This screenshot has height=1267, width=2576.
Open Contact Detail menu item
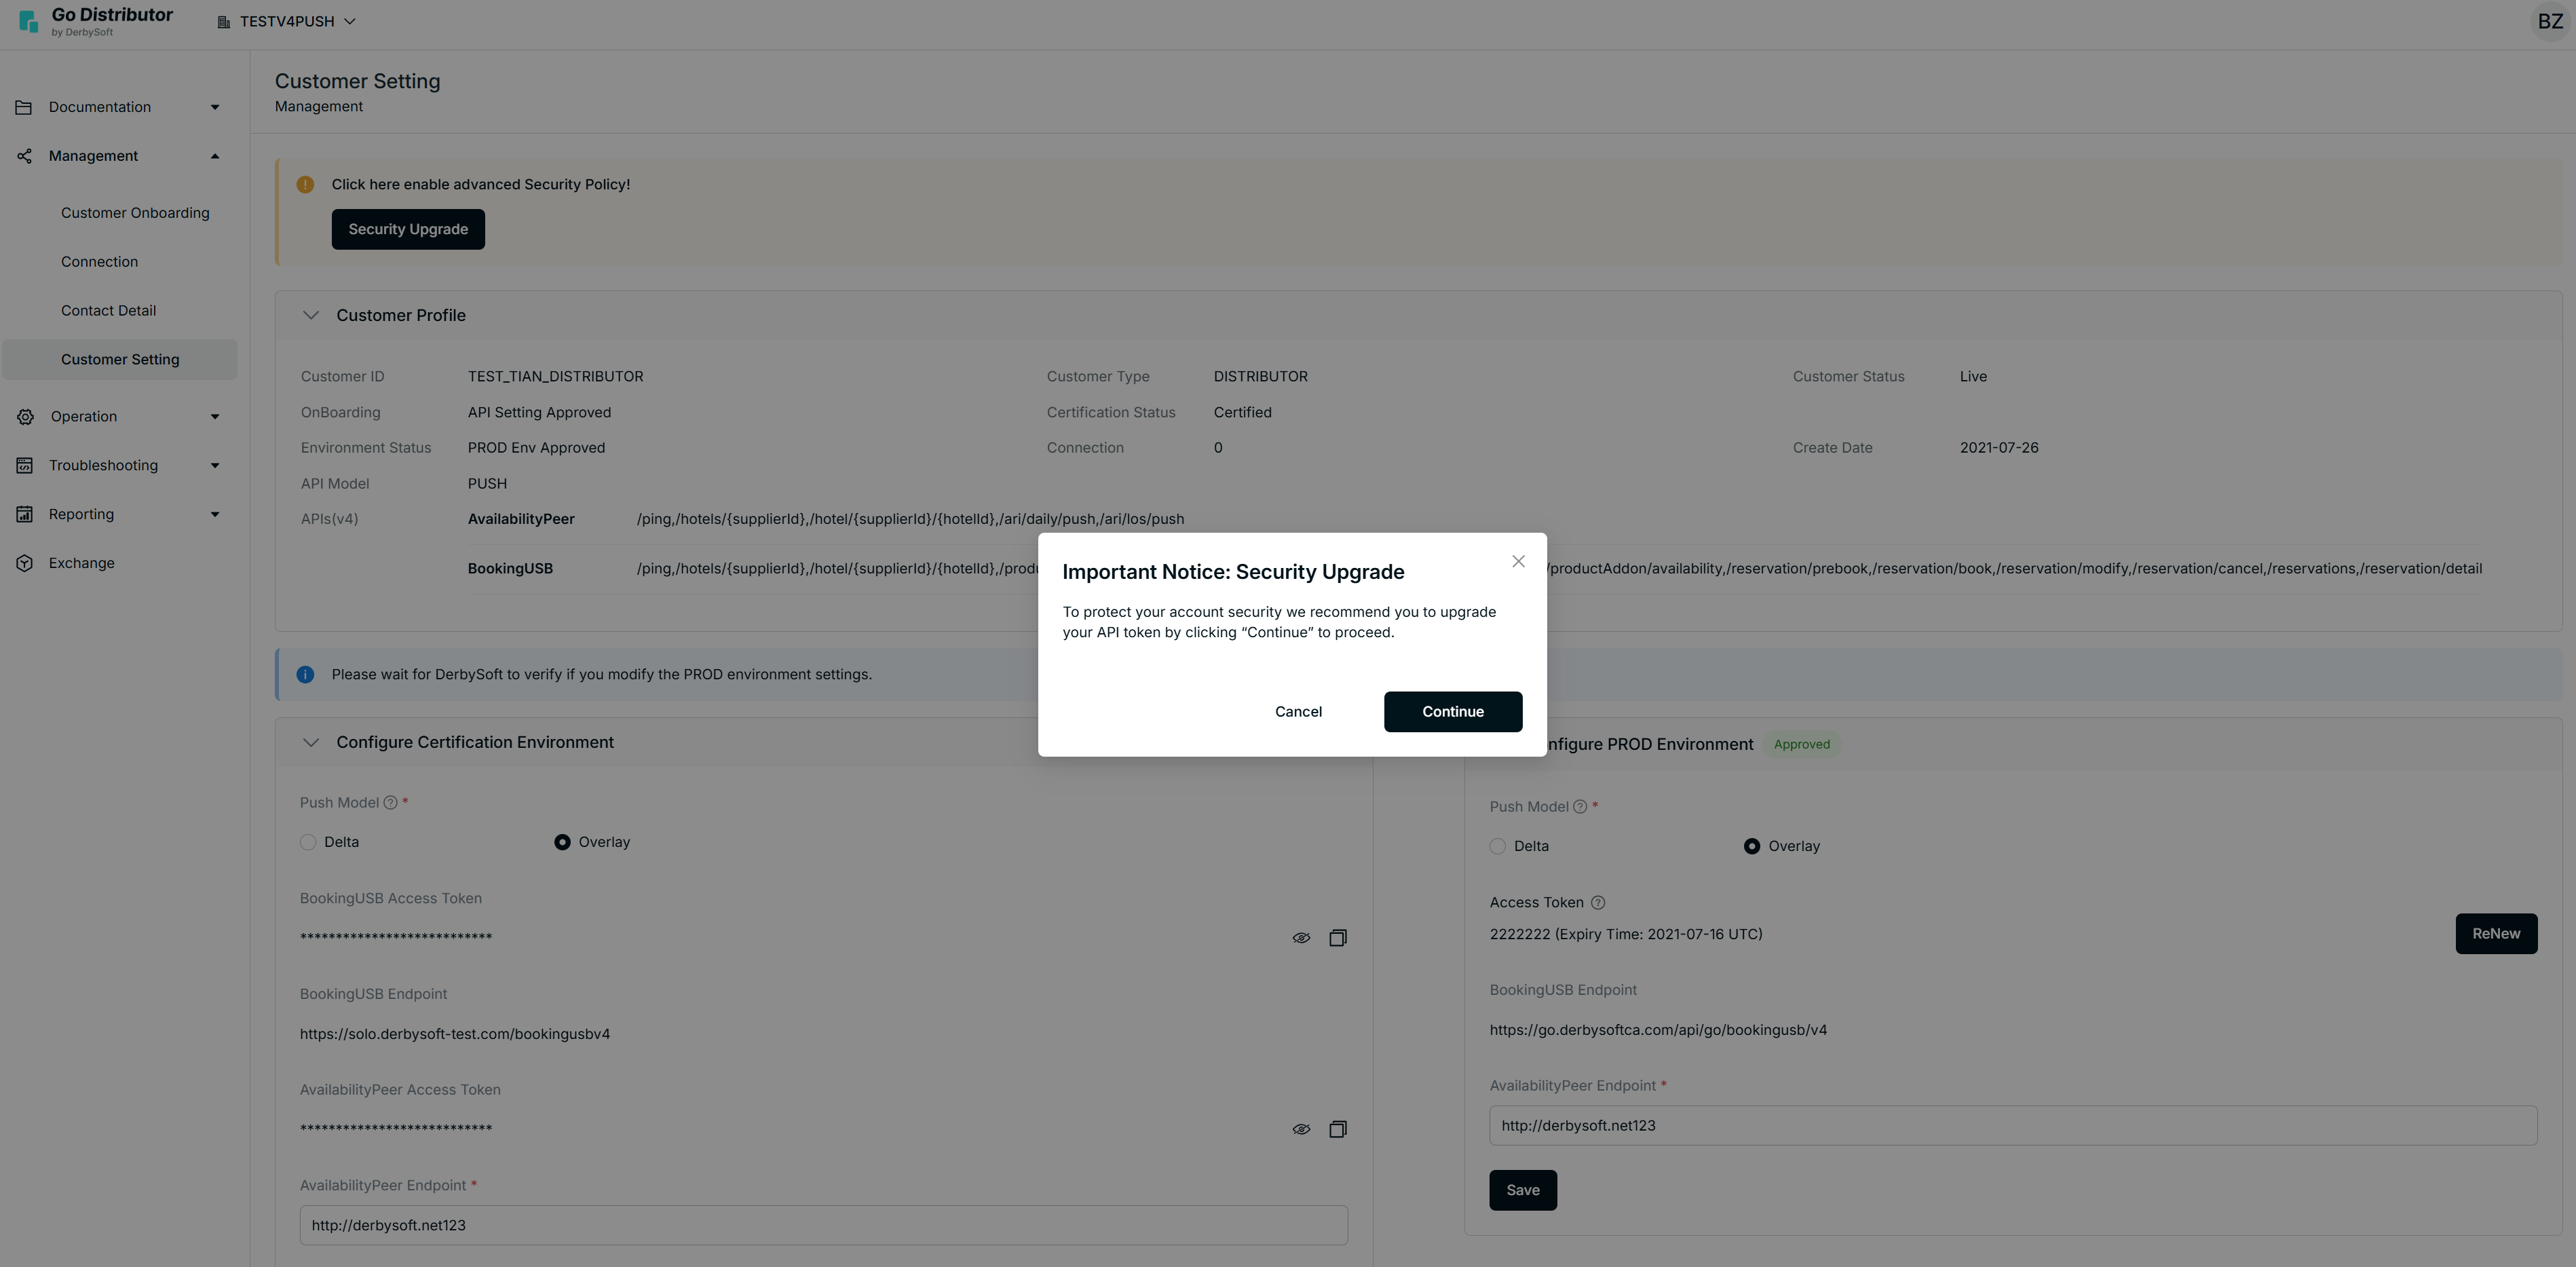tap(108, 310)
